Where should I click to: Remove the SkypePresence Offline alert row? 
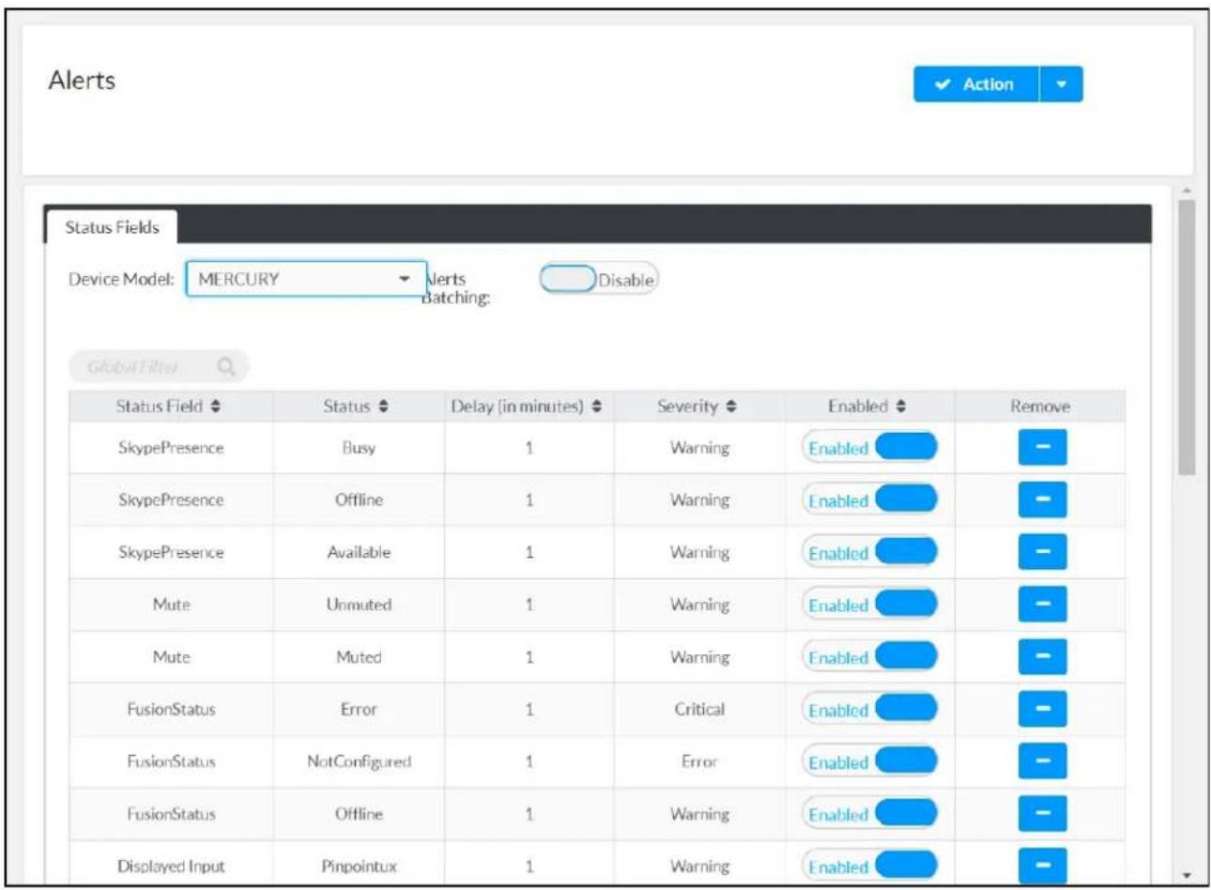pyautogui.click(x=1042, y=500)
